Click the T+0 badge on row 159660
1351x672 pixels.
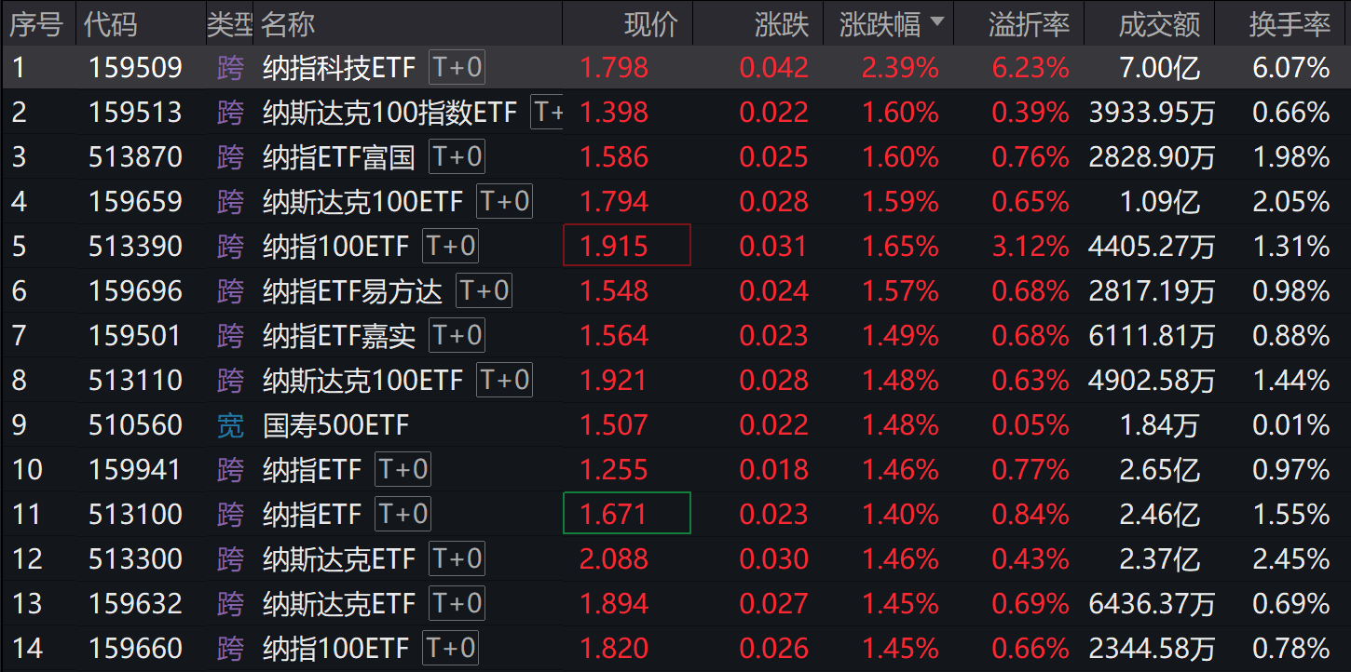tap(450, 648)
